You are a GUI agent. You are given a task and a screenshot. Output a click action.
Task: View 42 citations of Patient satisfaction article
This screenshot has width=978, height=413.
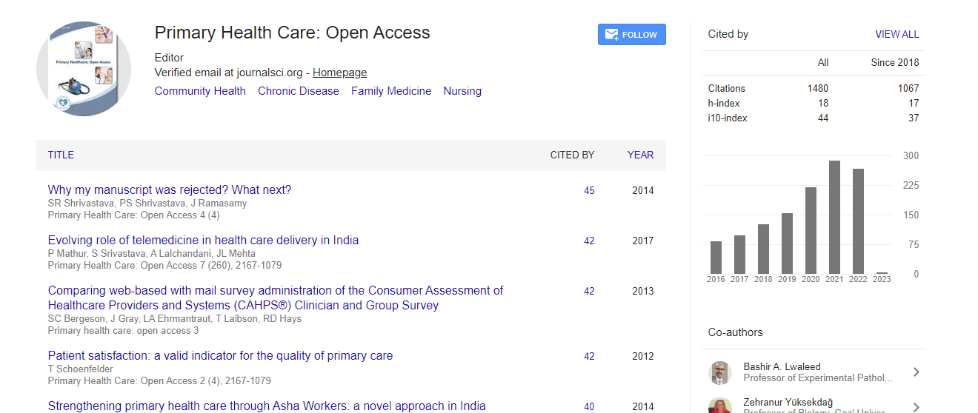click(x=589, y=356)
